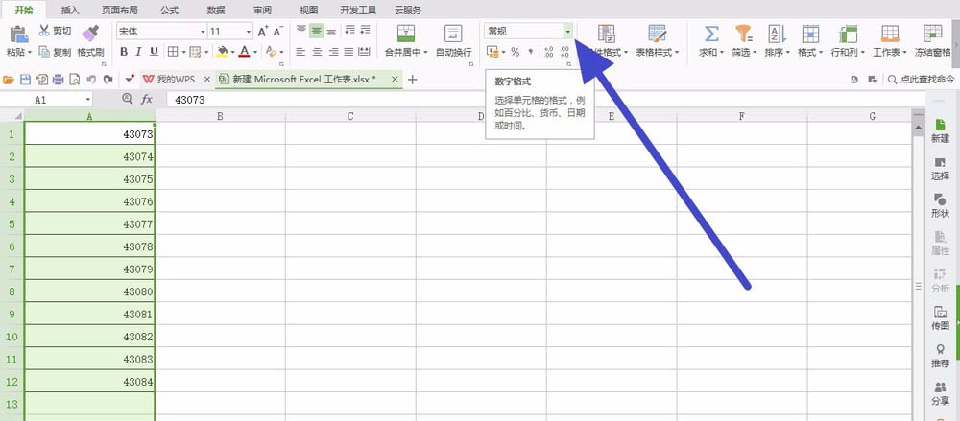
Task: Click the search command box (点此查找命令)
Action: coord(922,80)
